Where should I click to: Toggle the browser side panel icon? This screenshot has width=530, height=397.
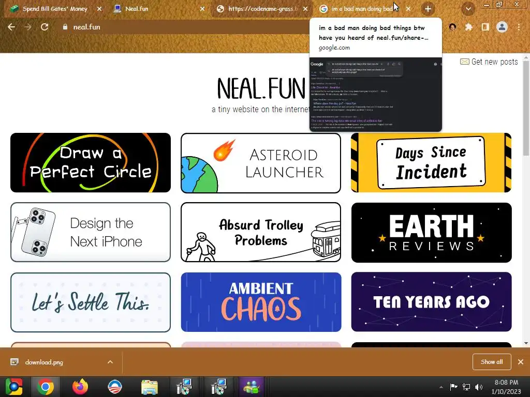click(485, 27)
